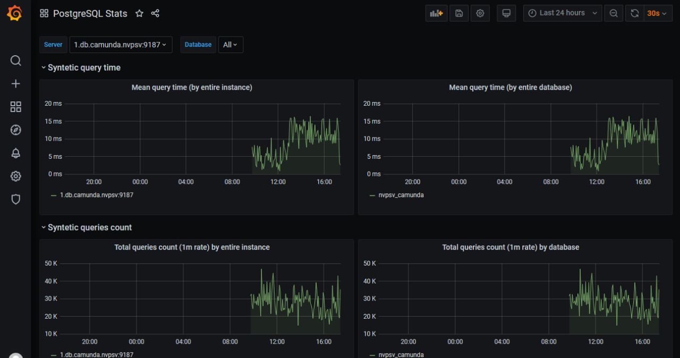The height and width of the screenshot is (358, 680).
Task: Click the Add panel button
Action: coord(436,13)
